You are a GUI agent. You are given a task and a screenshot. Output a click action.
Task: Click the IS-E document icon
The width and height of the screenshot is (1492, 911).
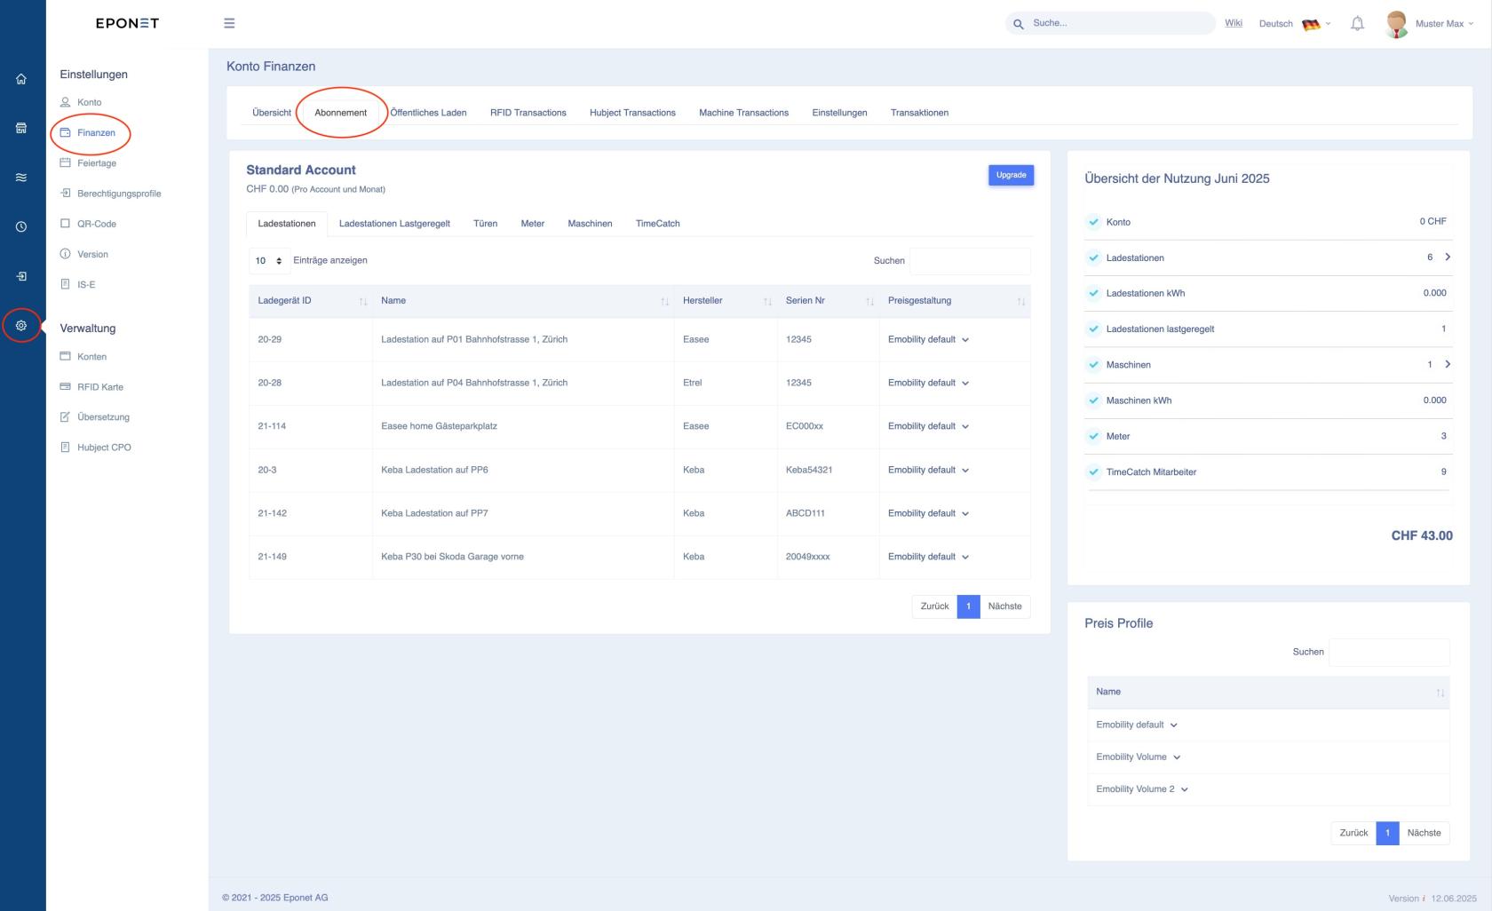65,284
